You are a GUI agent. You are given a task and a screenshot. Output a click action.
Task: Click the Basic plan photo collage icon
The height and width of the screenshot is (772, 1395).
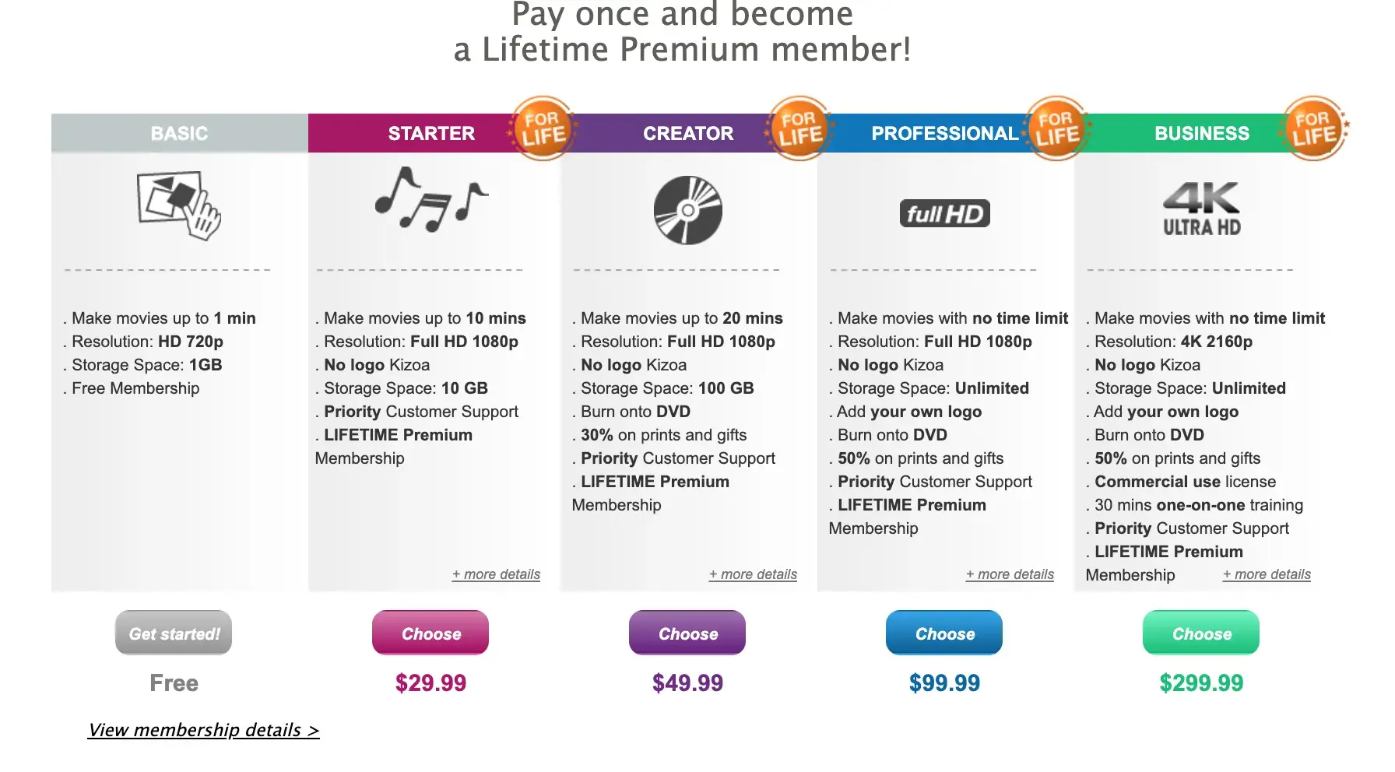click(179, 205)
